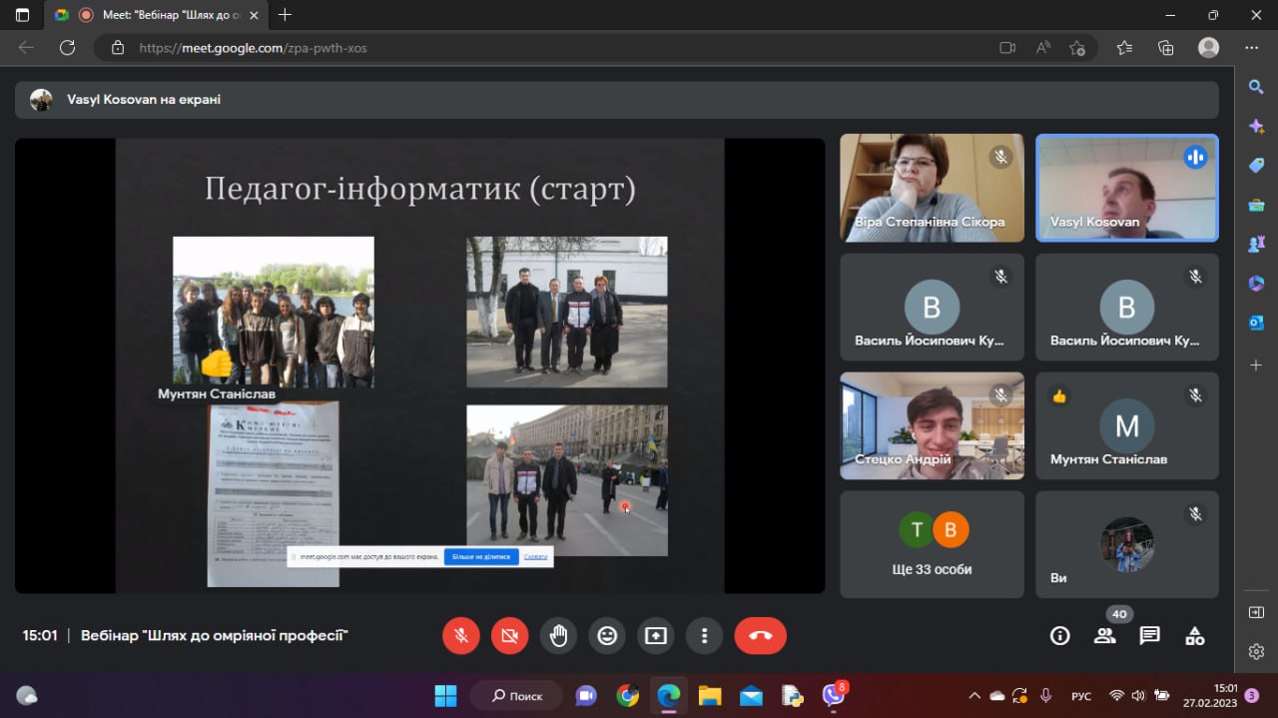Show participants list with 40 people

(x=1105, y=636)
